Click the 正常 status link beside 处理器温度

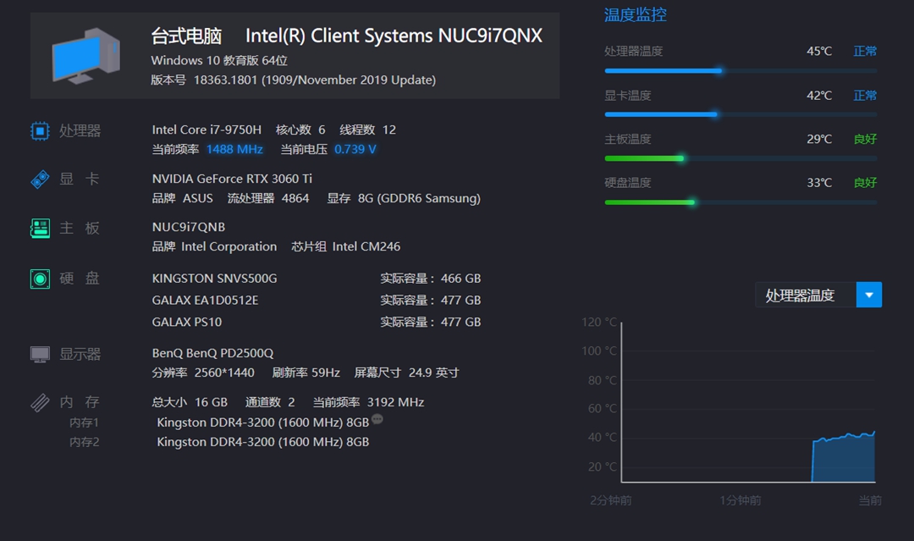865,51
